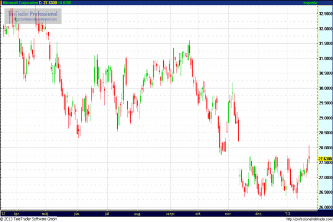The width and height of the screenshot is (333, 222).
Task: Click the yellow 27.6300 current price tag
Action: (x=325, y=159)
